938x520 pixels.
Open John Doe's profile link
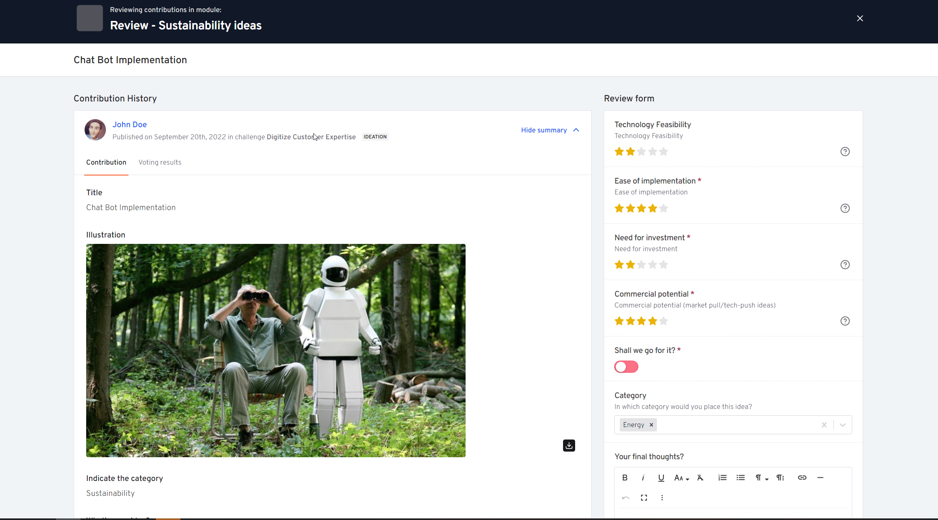[x=129, y=124]
